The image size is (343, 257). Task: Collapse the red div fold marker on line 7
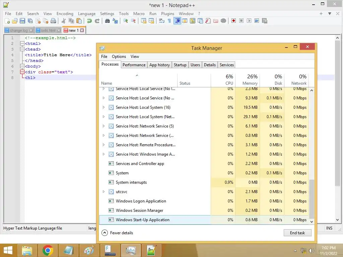click(x=22, y=72)
